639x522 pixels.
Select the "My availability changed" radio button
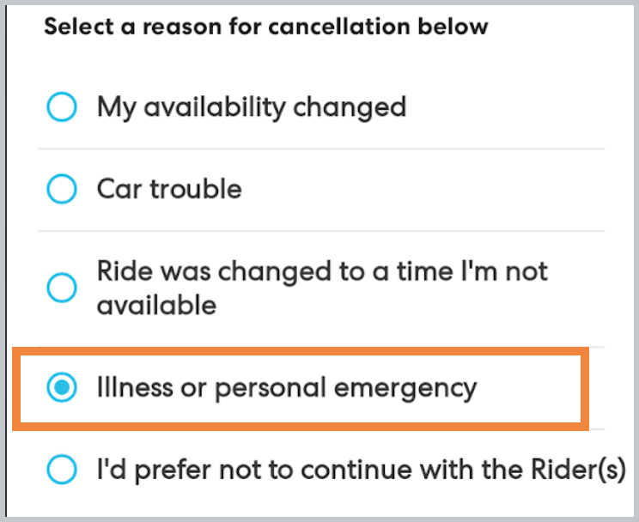[62, 108]
